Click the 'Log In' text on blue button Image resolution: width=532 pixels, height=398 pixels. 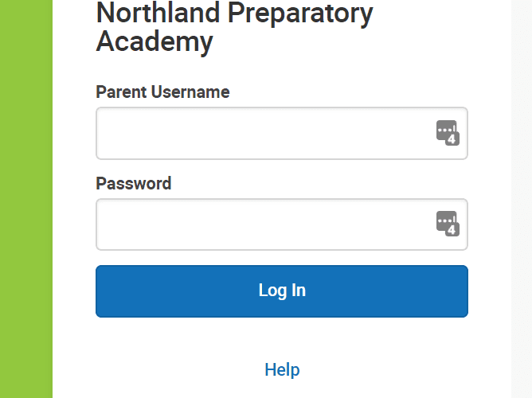click(282, 291)
